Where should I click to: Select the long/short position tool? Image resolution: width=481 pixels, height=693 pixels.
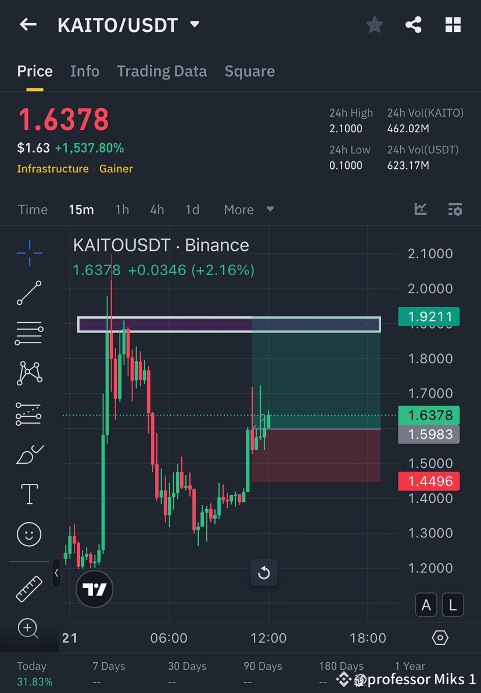tap(29, 413)
